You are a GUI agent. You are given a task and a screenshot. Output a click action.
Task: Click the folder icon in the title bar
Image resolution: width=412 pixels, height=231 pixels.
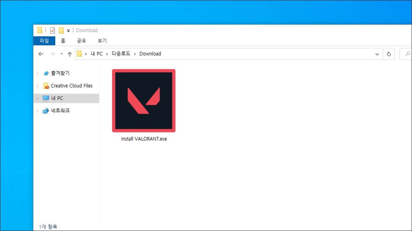[40, 30]
